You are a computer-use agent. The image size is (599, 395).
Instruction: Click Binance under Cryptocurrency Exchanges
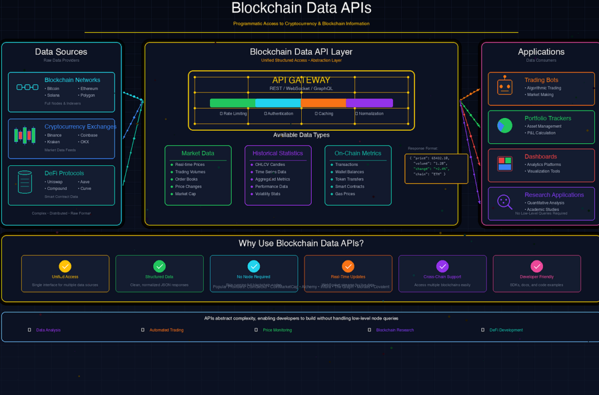pos(54,135)
